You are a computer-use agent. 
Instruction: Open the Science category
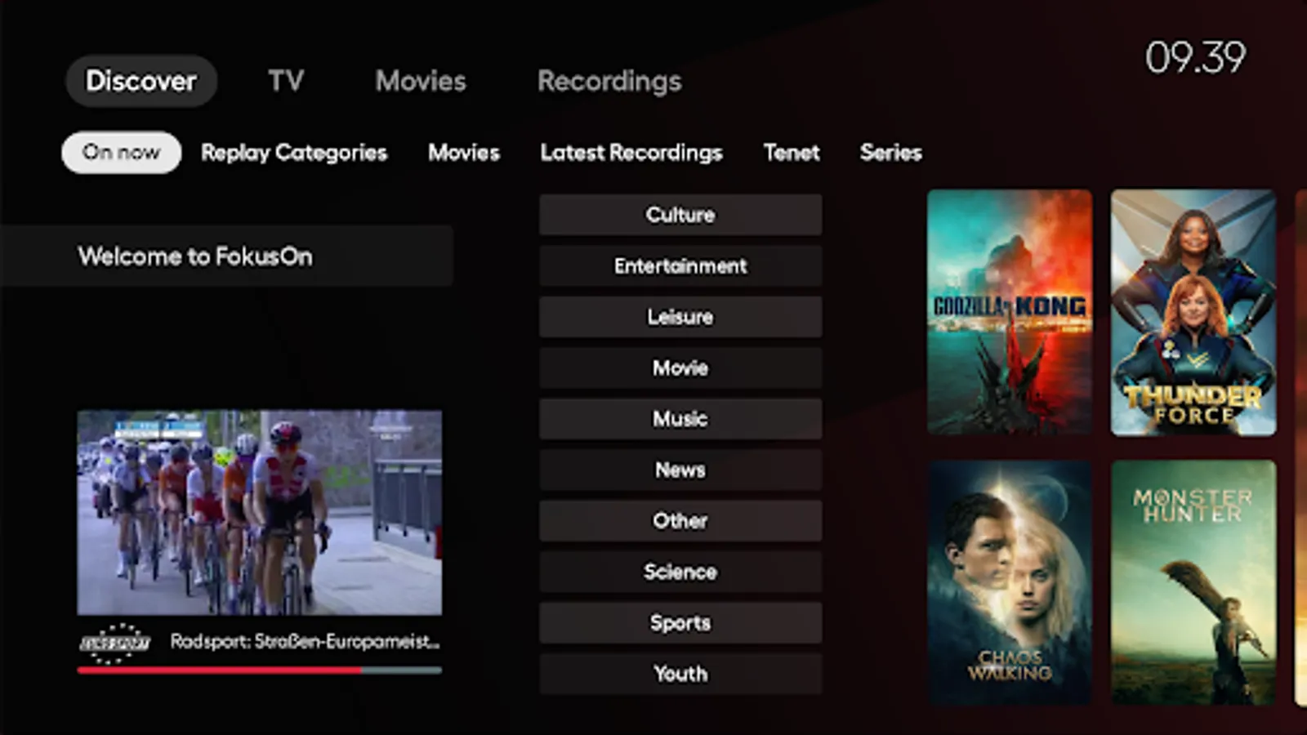680,572
